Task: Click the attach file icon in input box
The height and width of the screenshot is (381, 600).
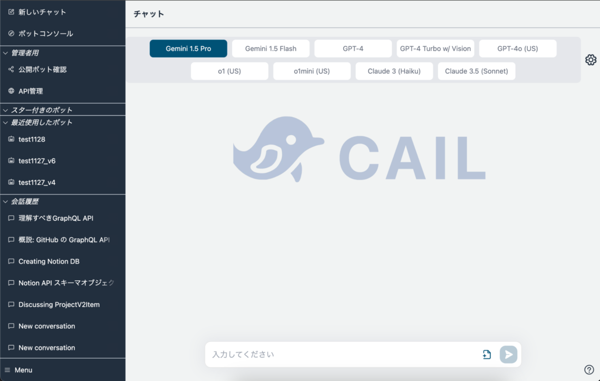Action: pos(486,354)
